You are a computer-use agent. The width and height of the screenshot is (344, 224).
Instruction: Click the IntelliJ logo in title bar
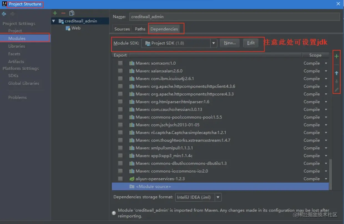click(x=4, y=4)
